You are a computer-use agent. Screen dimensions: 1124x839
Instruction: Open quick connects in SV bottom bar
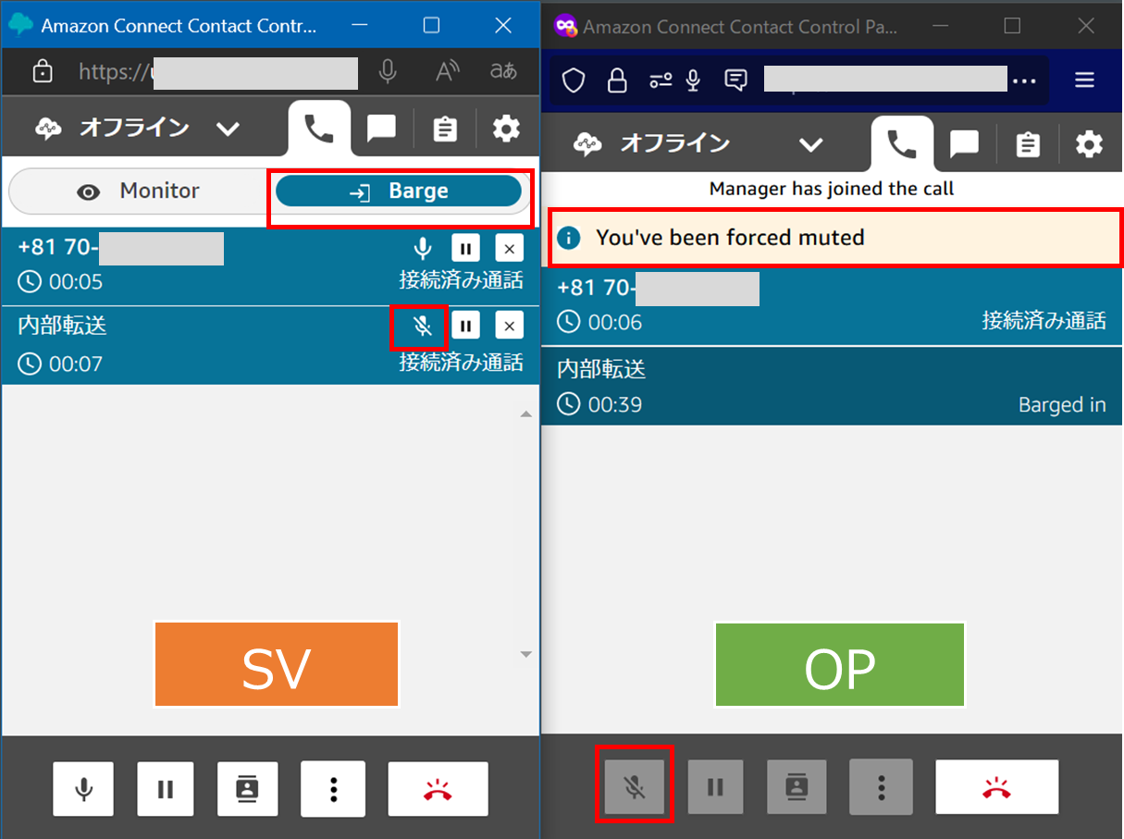pos(247,789)
